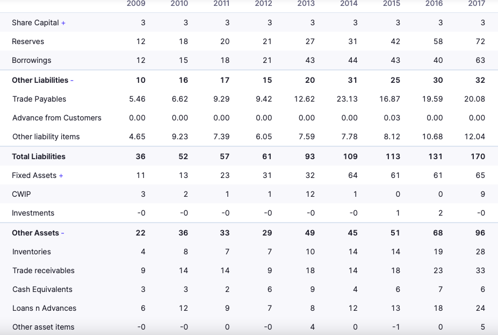The width and height of the screenshot is (498, 335).
Task: Select the Advance from Customers row
Action: 57,118
